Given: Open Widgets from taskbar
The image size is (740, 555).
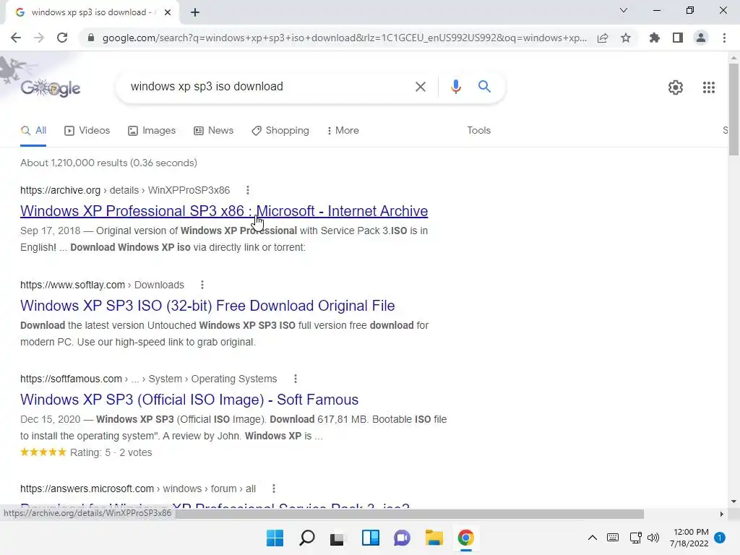Looking at the screenshot, I should click(x=371, y=538).
